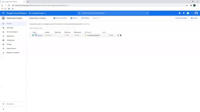Open Workloads in sidebar menu
Screen dimensions: 200x112
[x=10, y=28]
